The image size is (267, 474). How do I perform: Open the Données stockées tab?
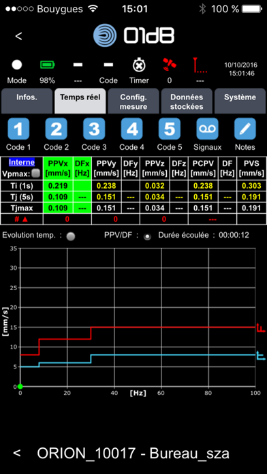click(187, 101)
